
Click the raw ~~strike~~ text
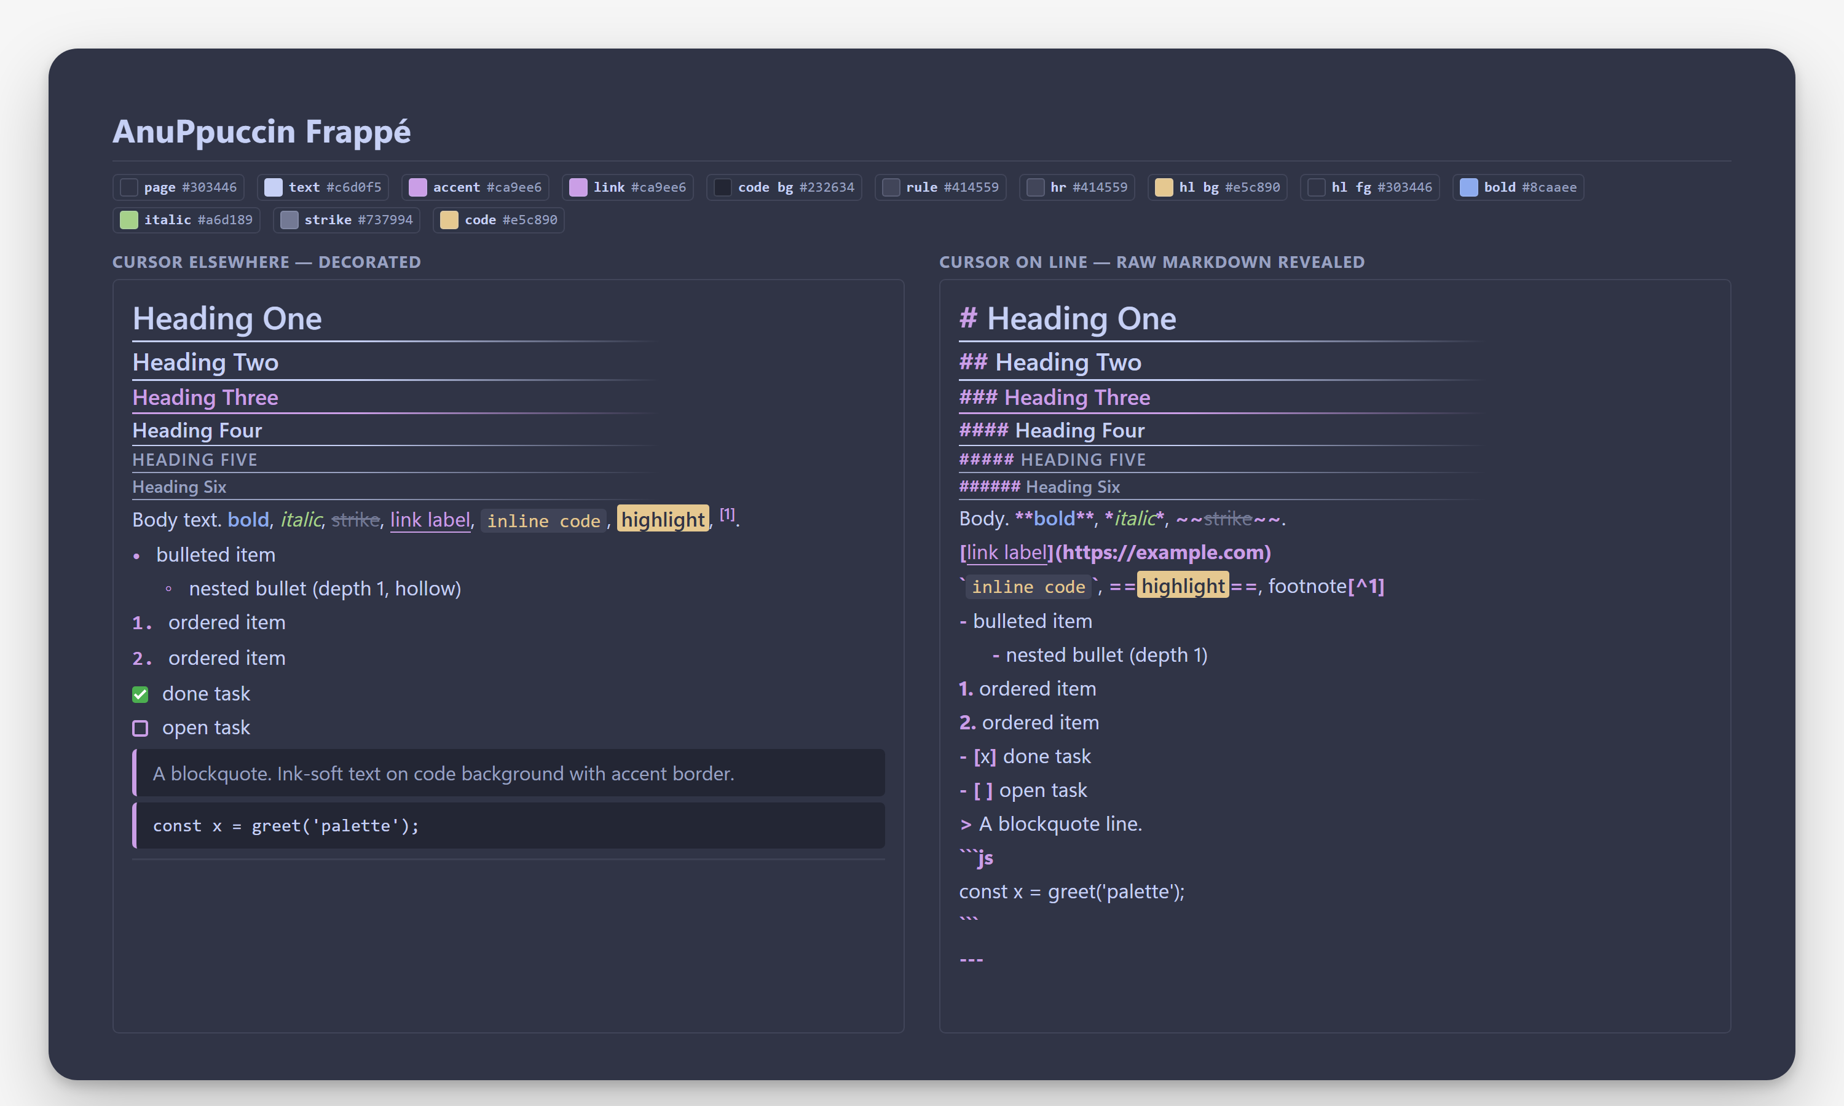click(1227, 519)
